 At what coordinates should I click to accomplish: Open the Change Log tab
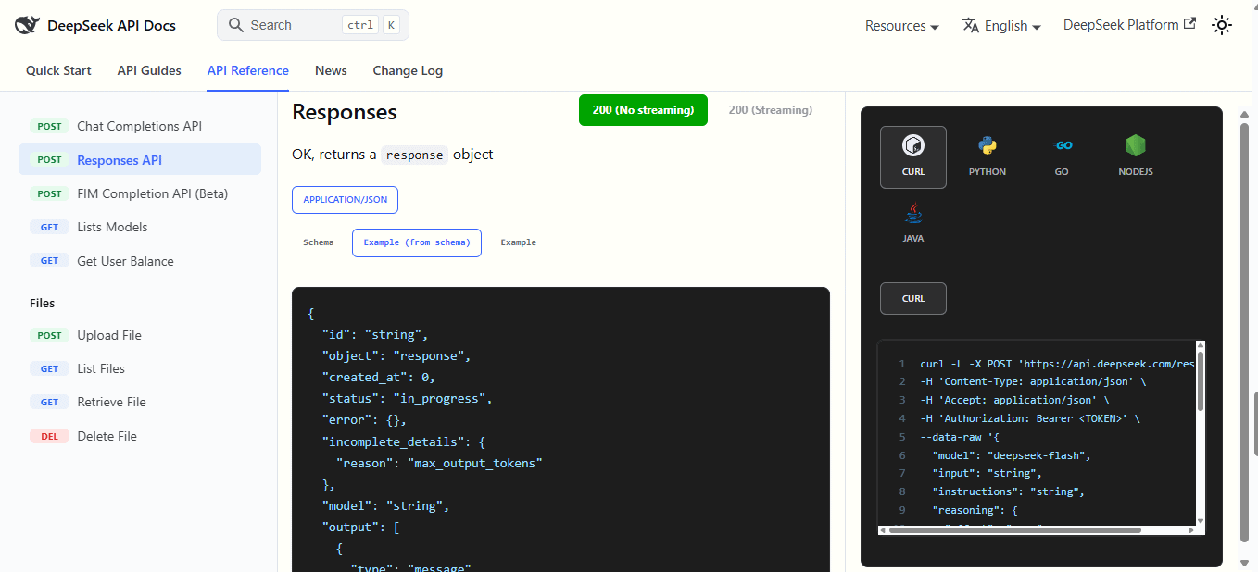(408, 70)
